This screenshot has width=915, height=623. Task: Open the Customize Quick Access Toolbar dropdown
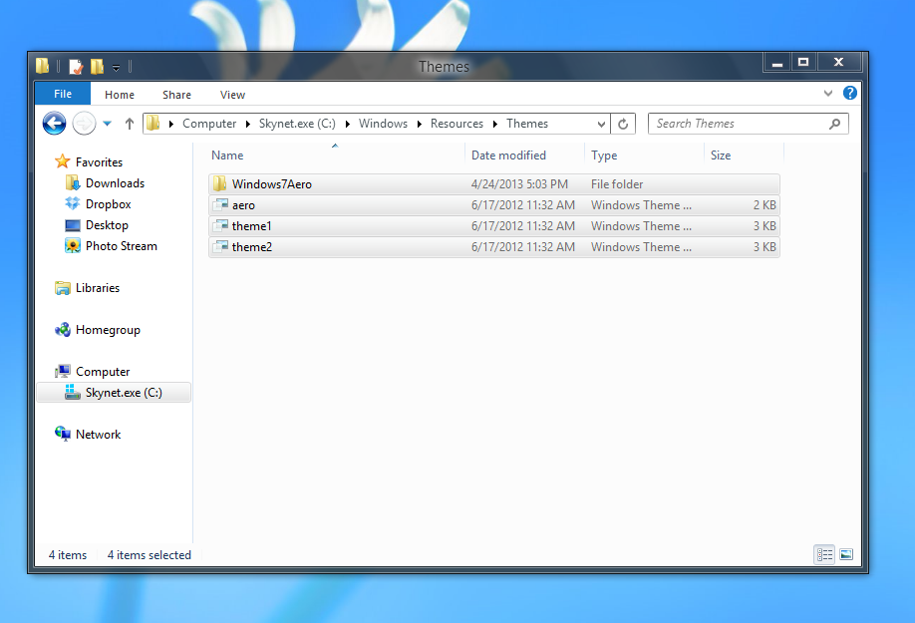point(117,68)
